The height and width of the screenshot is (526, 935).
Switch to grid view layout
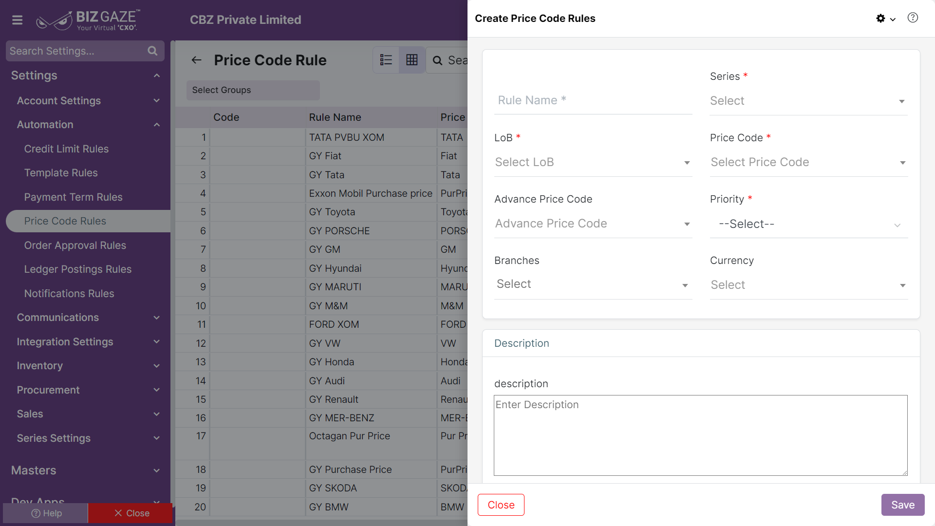412,60
